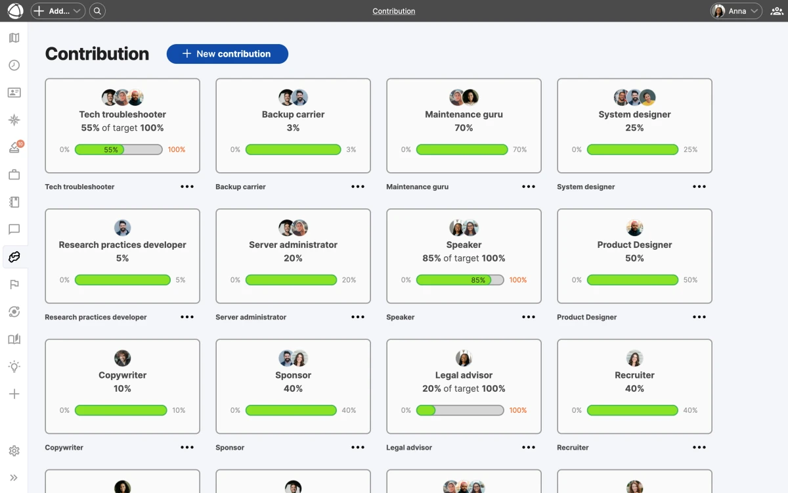Click the New contribution button

pyautogui.click(x=227, y=53)
